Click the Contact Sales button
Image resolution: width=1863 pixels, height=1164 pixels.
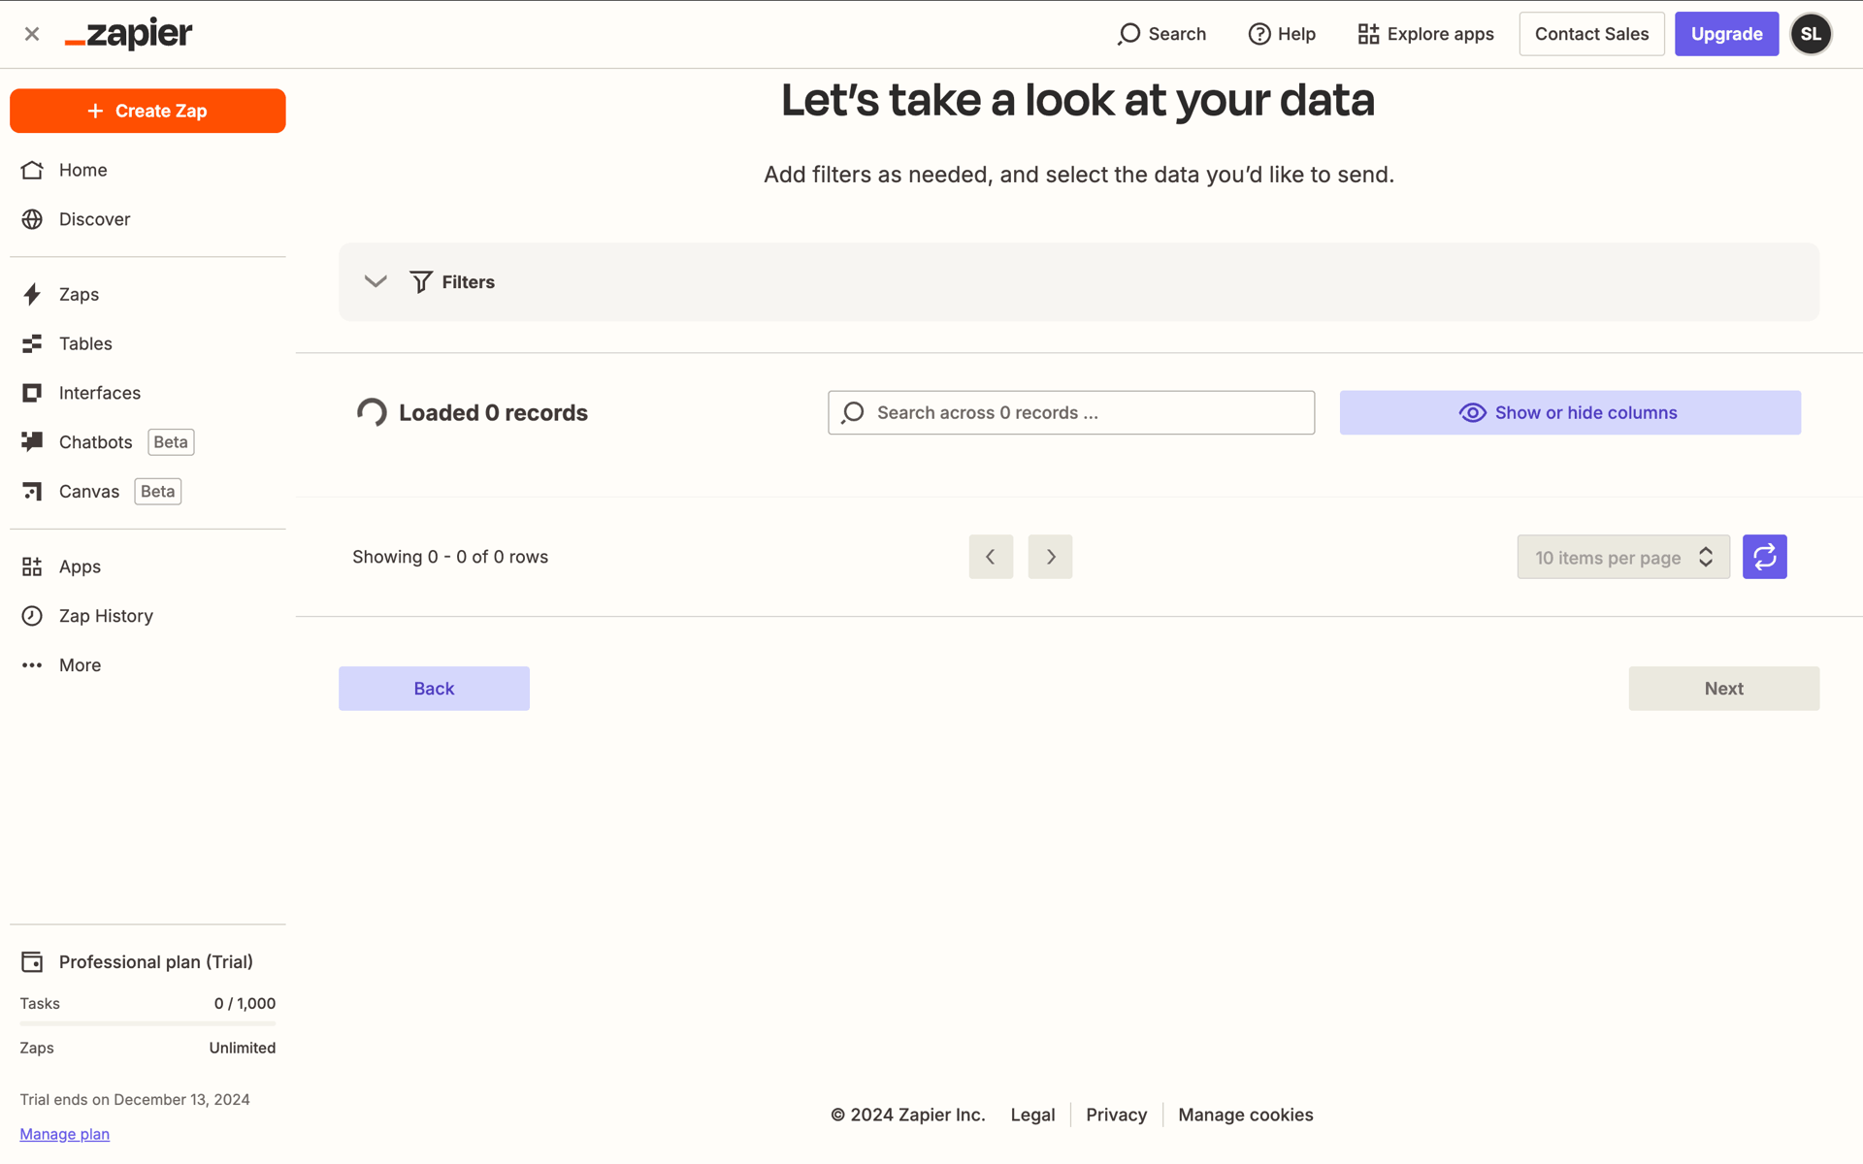(x=1591, y=34)
